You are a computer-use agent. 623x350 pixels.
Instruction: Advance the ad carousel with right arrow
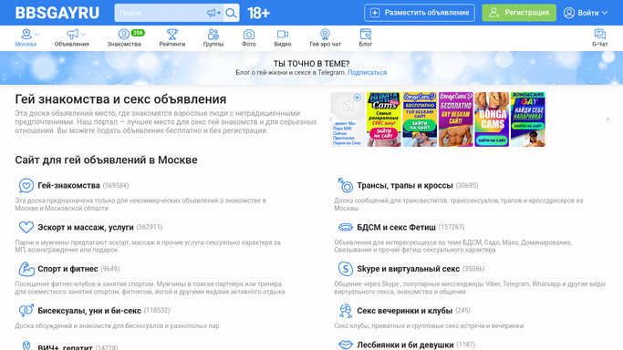(607, 119)
